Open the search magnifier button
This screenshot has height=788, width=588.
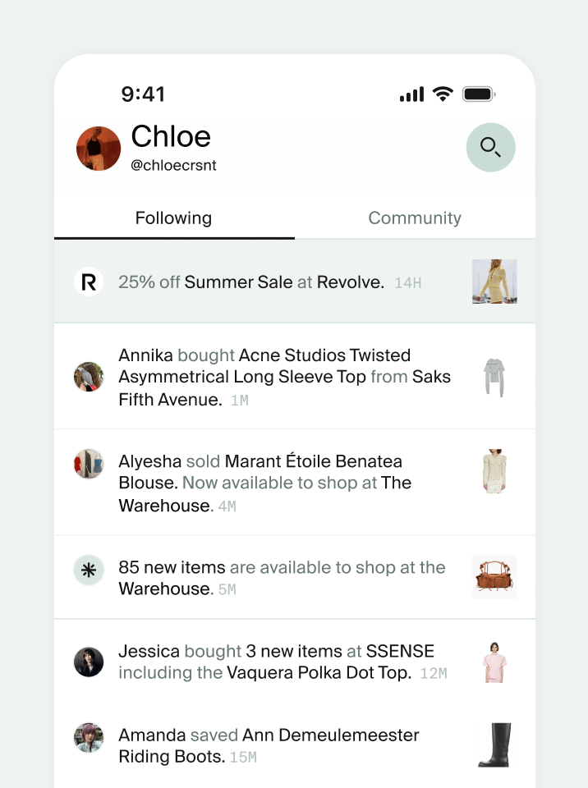pyautogui.click(x=490, y=148)
